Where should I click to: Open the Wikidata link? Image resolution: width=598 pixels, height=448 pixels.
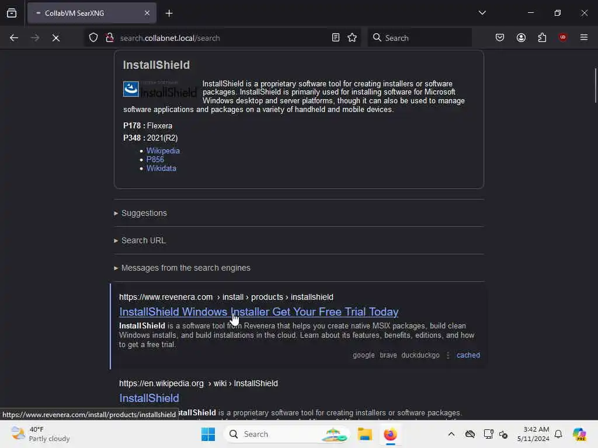[161, 169]
